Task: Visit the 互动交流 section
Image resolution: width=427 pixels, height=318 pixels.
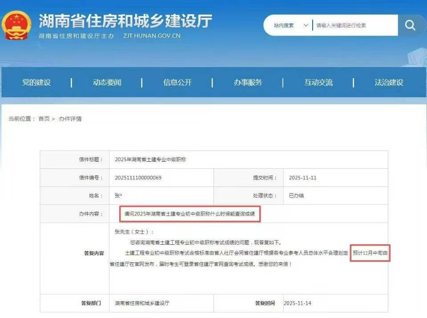Action: [318, 83]
